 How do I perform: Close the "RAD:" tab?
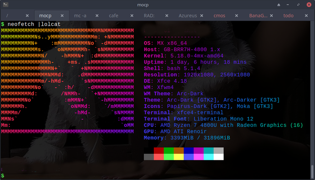(x=167, y=16)
